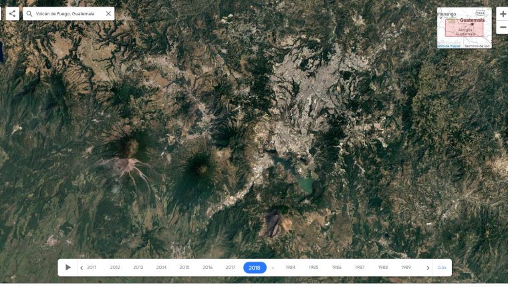Open Términos de uso link

point(477,46)
